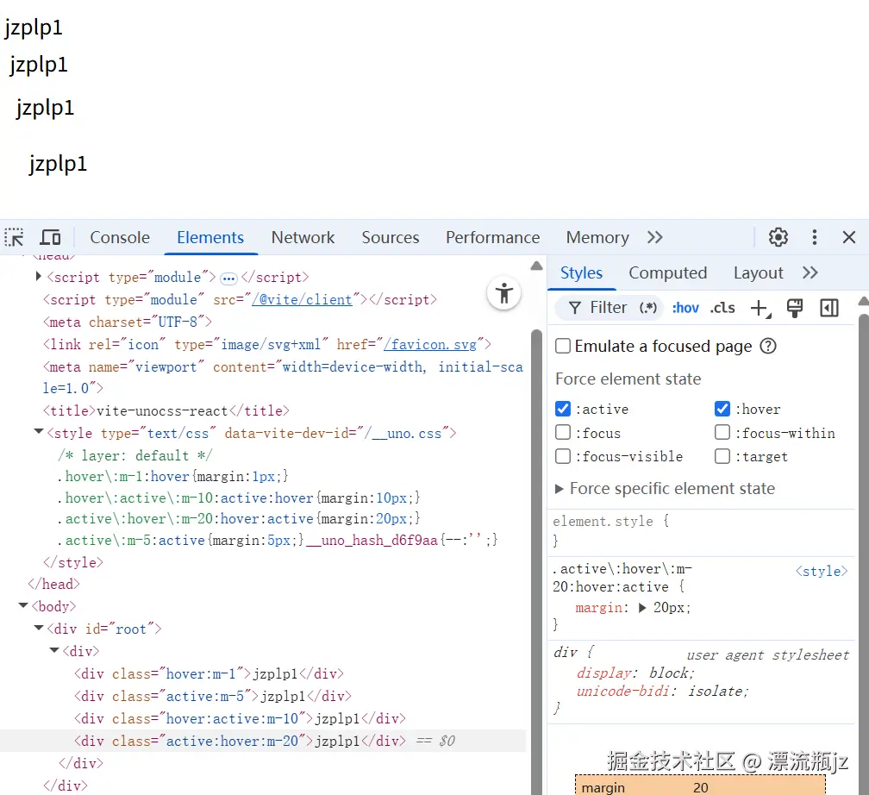Add a new style rule with plus icon
Image resolution: width=869 pixels, height=795 pixels.
click(x=760, y=308)
